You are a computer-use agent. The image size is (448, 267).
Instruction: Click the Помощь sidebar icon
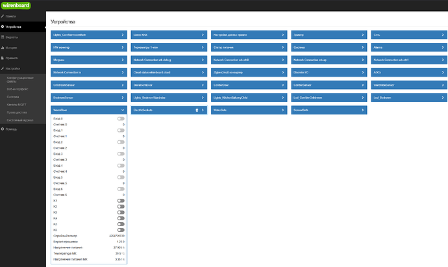pyautogui.click(x=3, y=129)
